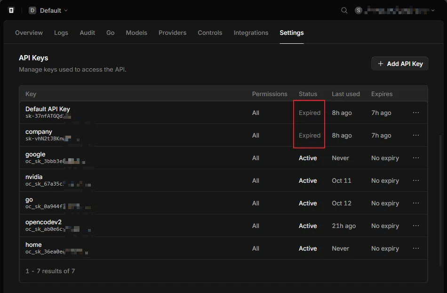Open more options for opencodev2 key
The image size is (447, 293).
(415, 226)
